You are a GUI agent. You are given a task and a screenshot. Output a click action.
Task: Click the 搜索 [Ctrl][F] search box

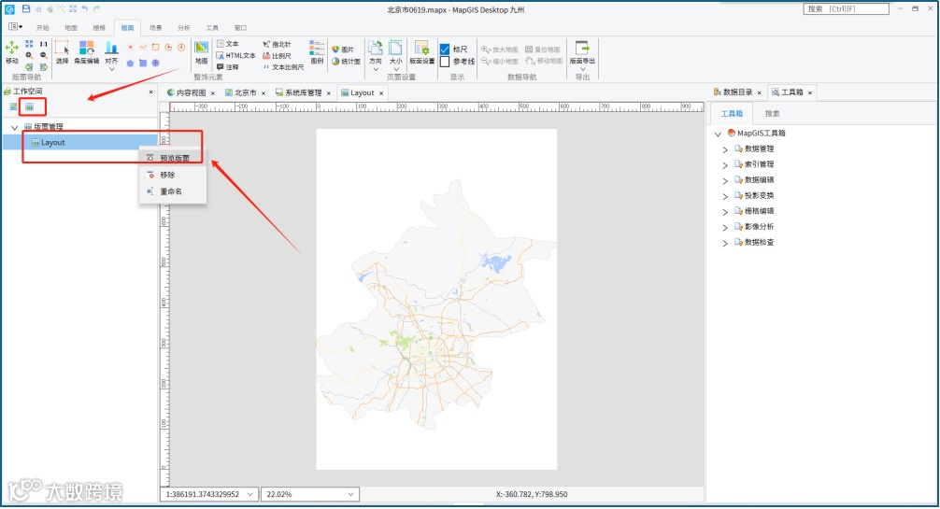[846, 8]
